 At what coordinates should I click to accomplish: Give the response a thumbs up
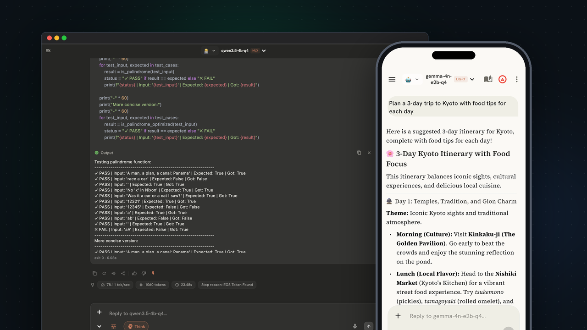134,274
